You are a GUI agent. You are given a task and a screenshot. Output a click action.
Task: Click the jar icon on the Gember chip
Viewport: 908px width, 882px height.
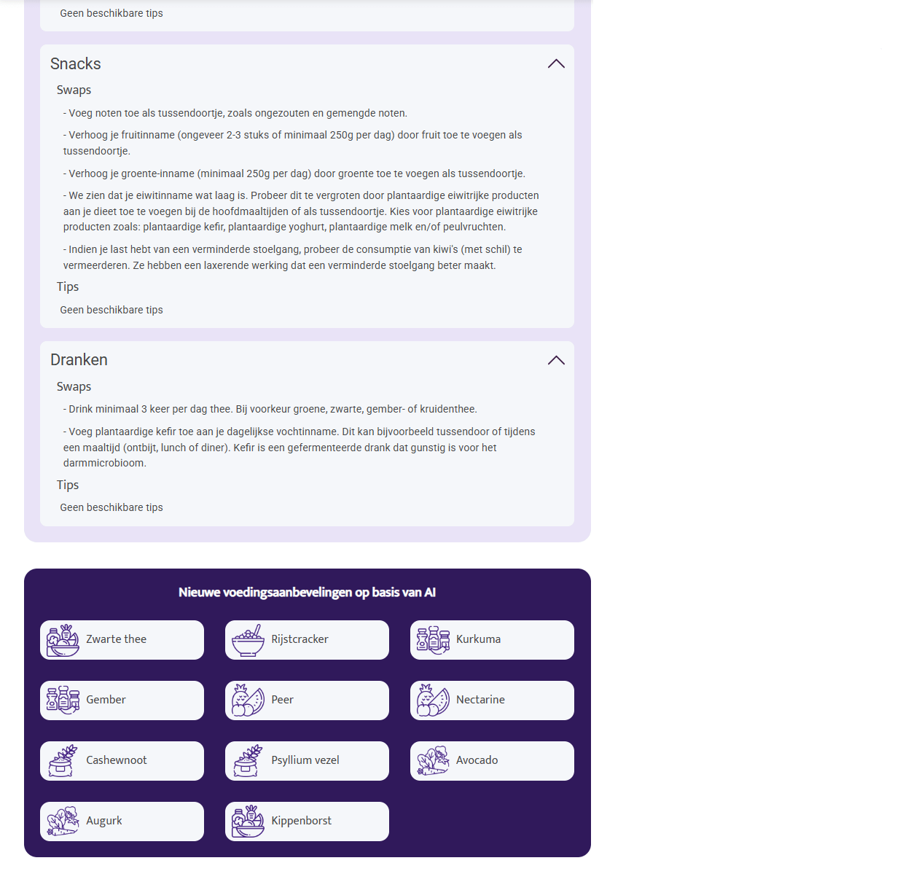[62, 700]
